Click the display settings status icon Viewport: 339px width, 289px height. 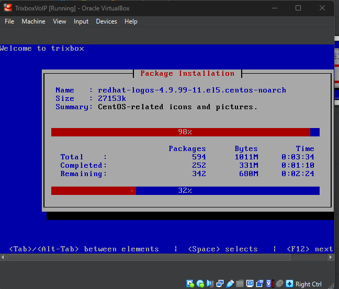point(250,284)
